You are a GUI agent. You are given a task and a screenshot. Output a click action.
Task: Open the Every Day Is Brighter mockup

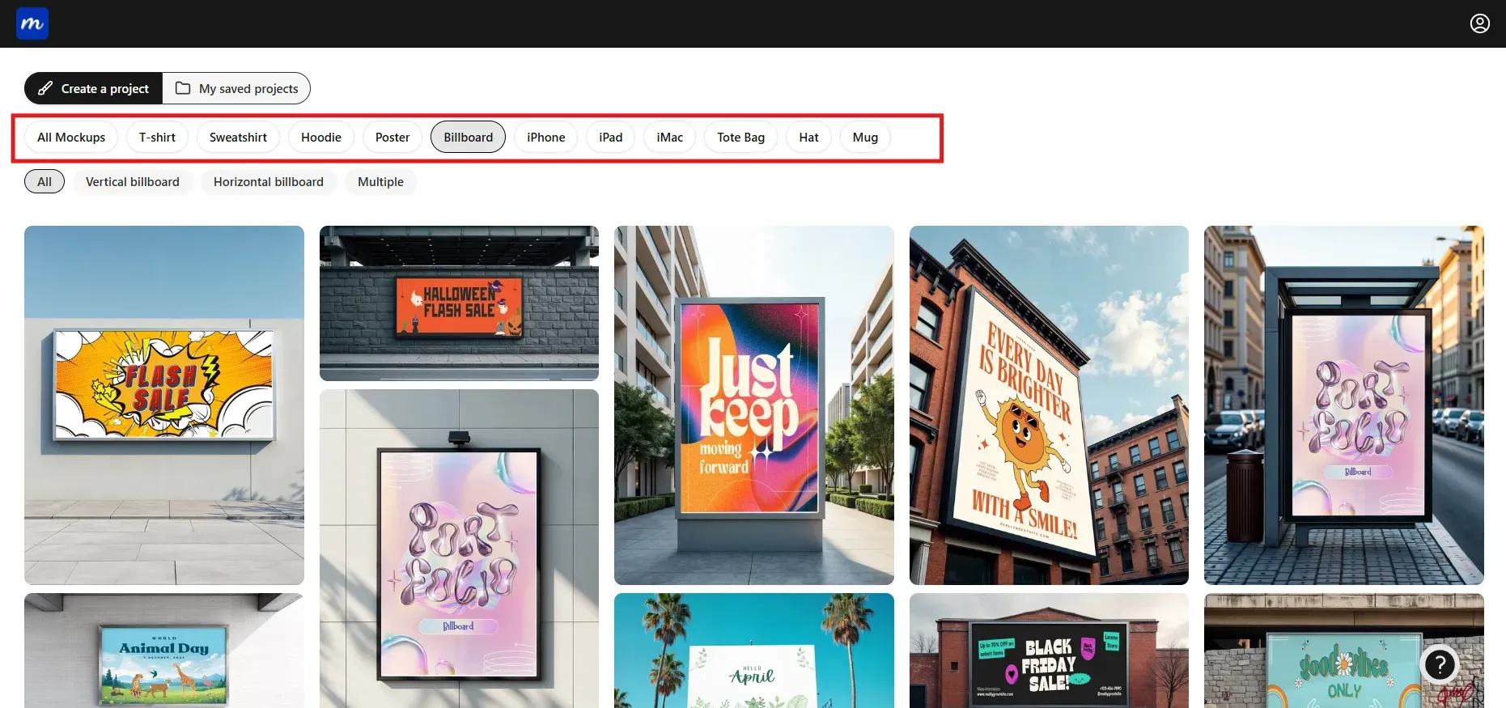click(x=1049, y=405)
